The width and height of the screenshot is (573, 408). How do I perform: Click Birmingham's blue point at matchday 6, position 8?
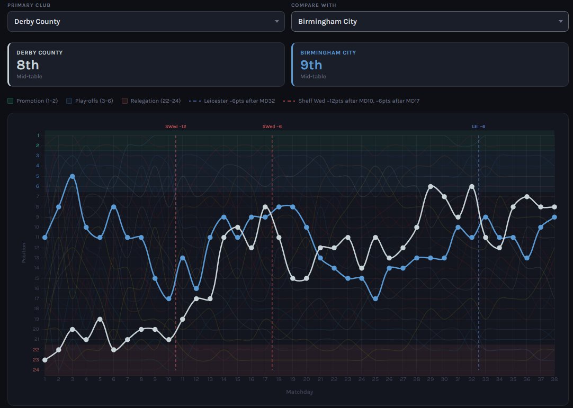[x=114, y=207]
